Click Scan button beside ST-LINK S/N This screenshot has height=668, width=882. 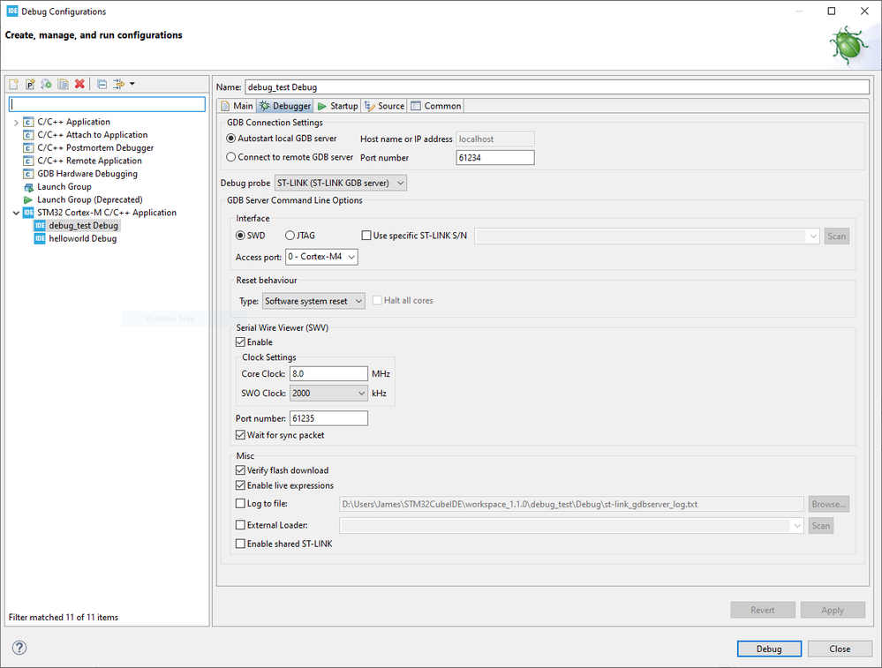coord(836,236)
